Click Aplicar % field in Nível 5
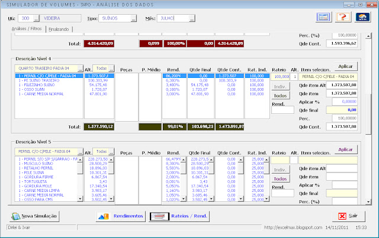Screen dimensions: 379x238 [x=345, y=185]
